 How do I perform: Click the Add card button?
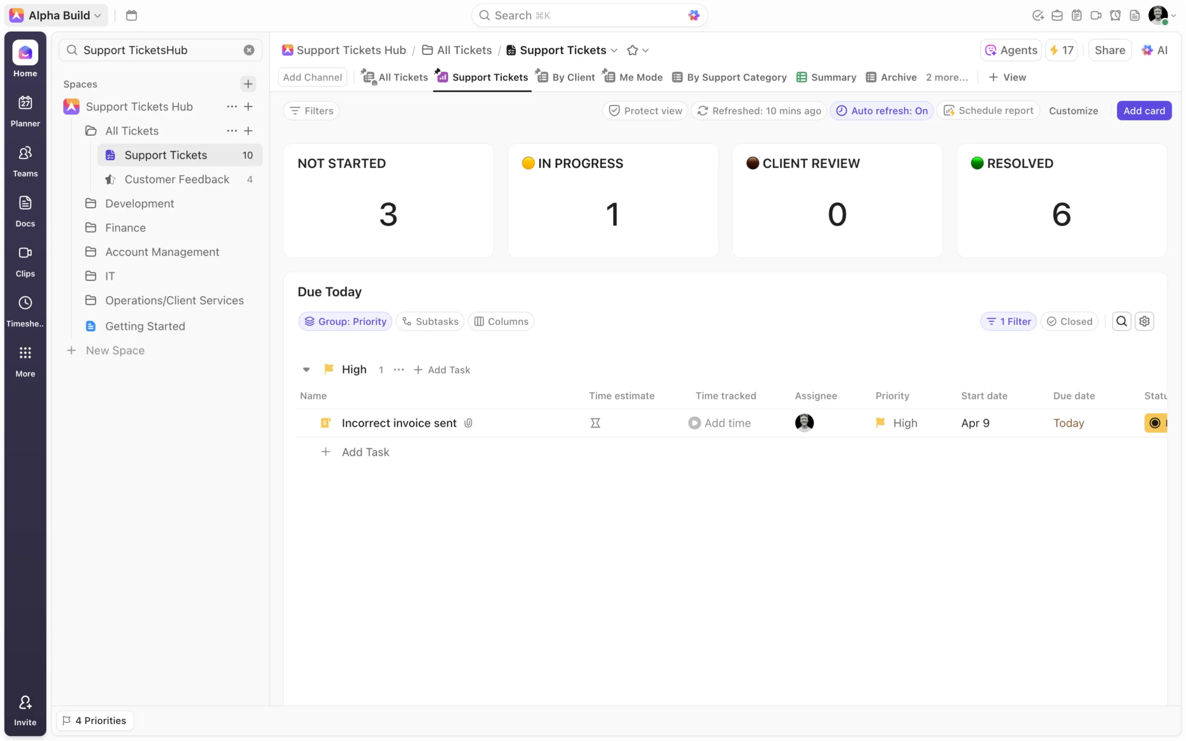(x=1144, y=111)
